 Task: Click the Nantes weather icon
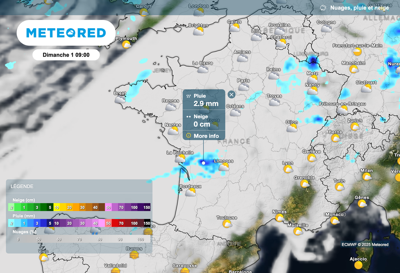click(x=173, y=131)
